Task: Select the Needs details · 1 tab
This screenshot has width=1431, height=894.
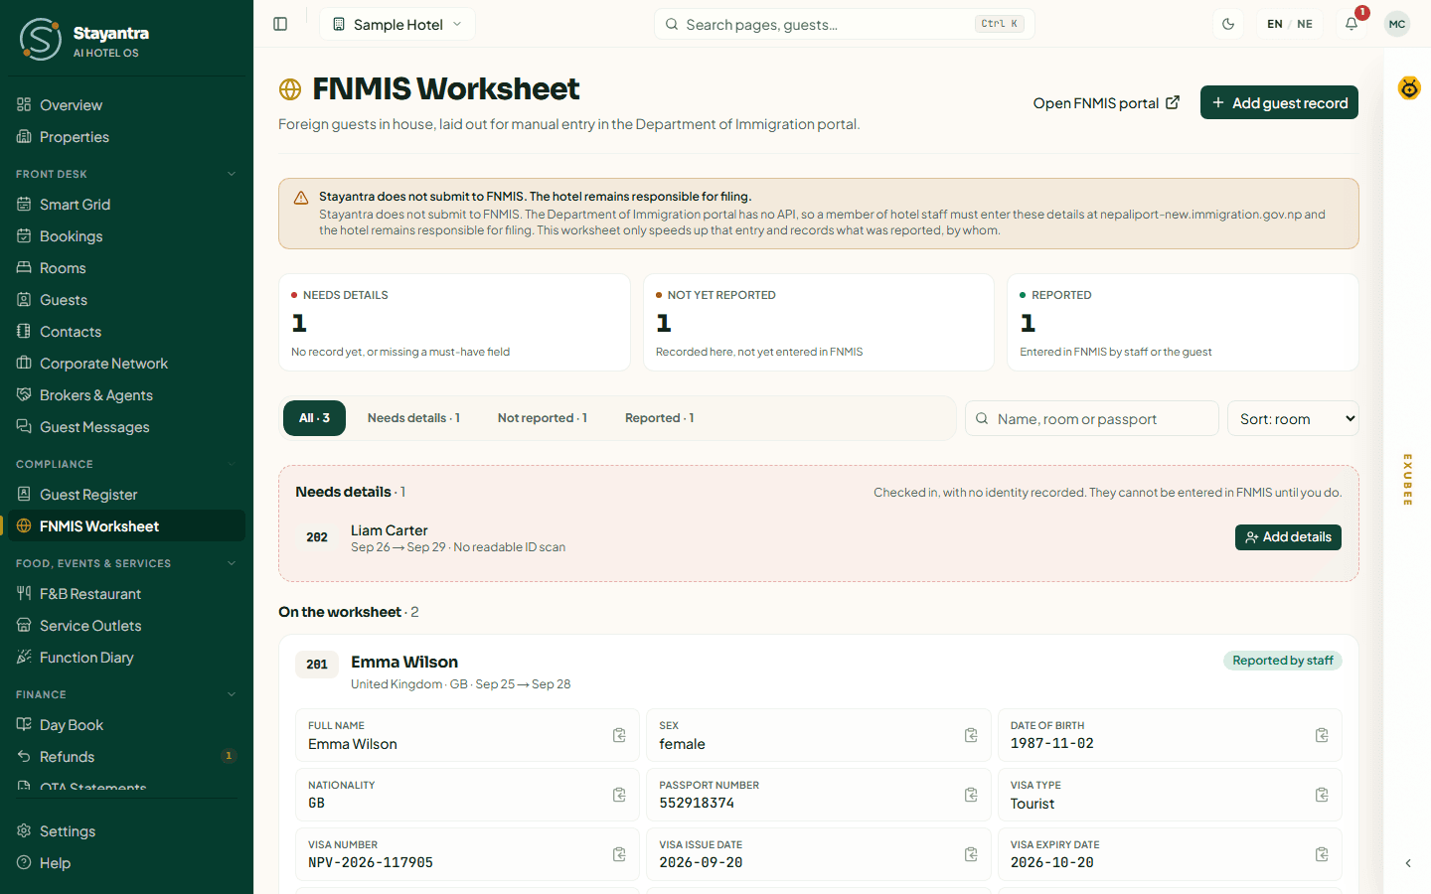Action: coord(413,418)
